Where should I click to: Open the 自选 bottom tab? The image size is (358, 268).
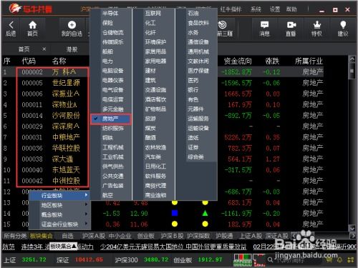67,236
